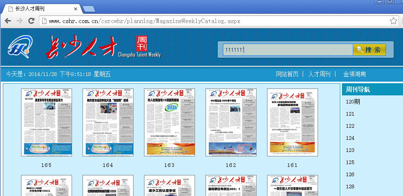Screen dimensions: 403x196
Task: Open issue 165 cover thumbnail
Action: [x=47, y=122]
